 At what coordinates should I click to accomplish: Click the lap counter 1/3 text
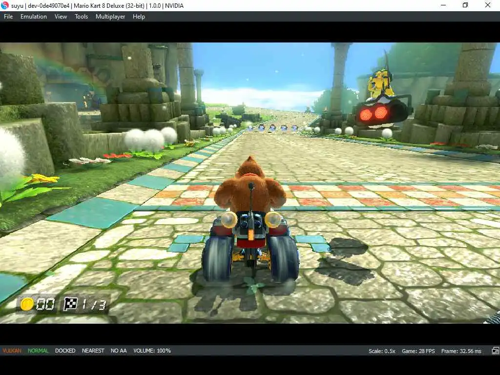pos(94,305)
